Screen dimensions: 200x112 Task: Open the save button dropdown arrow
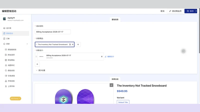196,11
